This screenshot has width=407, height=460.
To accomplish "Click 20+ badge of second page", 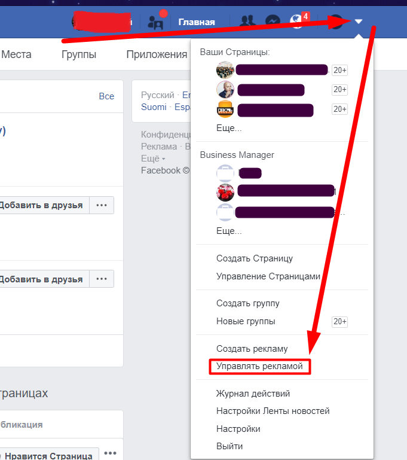I will [x=339, y=90].
